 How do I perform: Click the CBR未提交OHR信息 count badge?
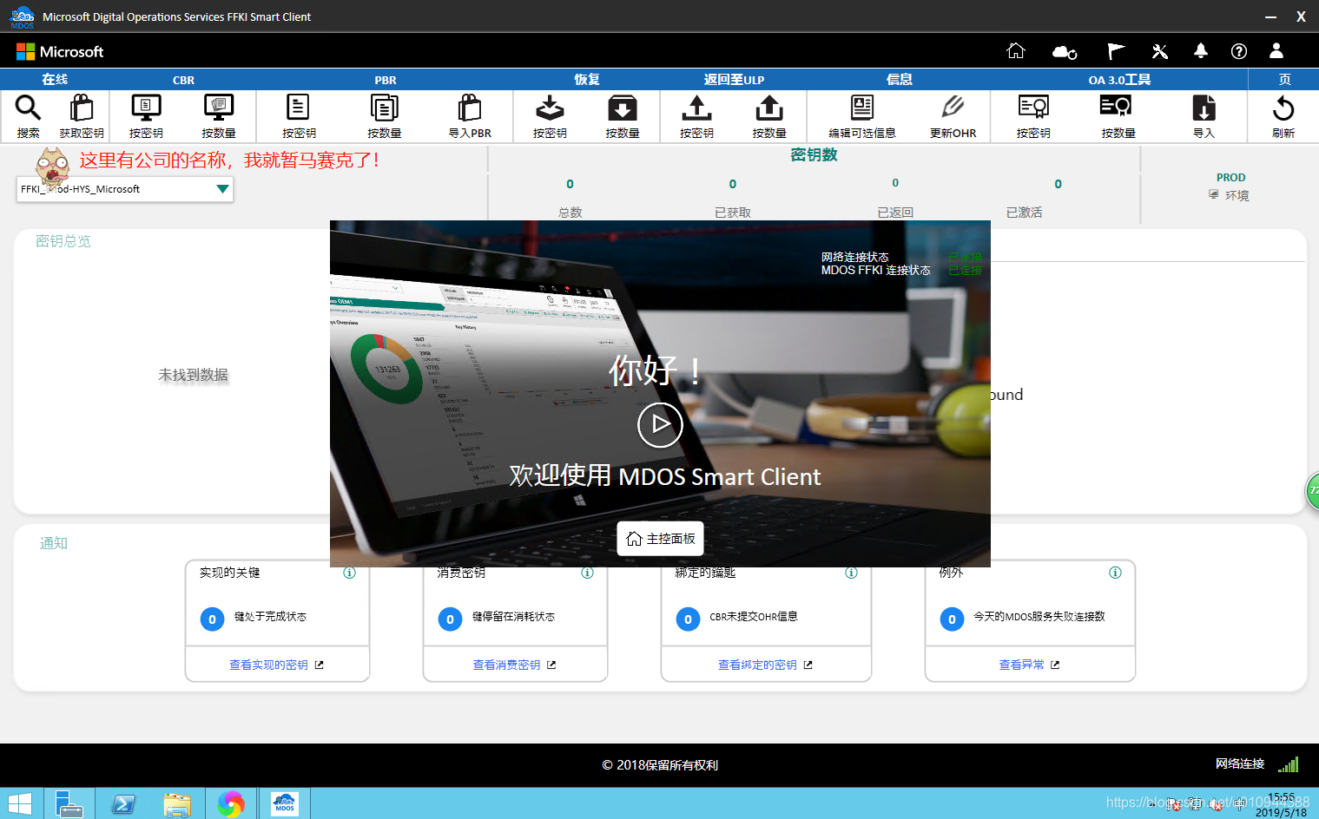point(688,619)
